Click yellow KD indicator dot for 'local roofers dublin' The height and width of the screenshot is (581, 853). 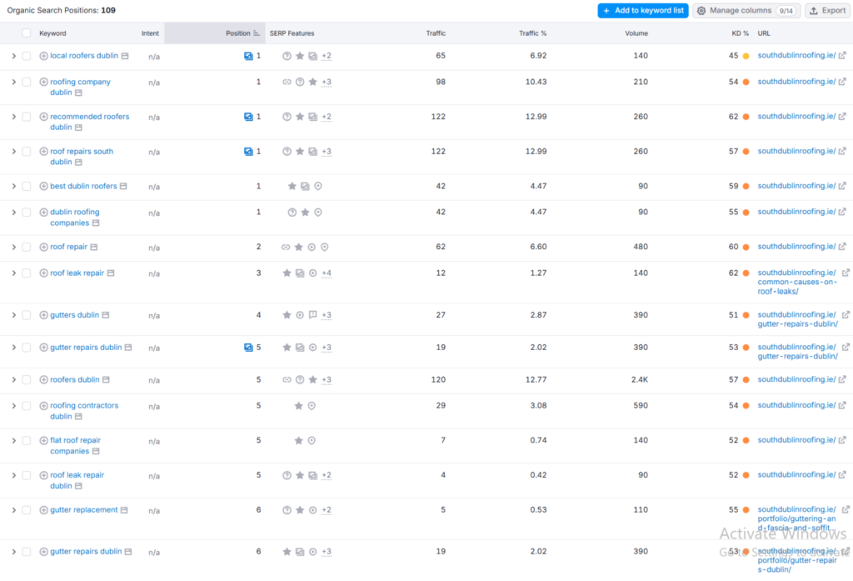tap(746, 56)
